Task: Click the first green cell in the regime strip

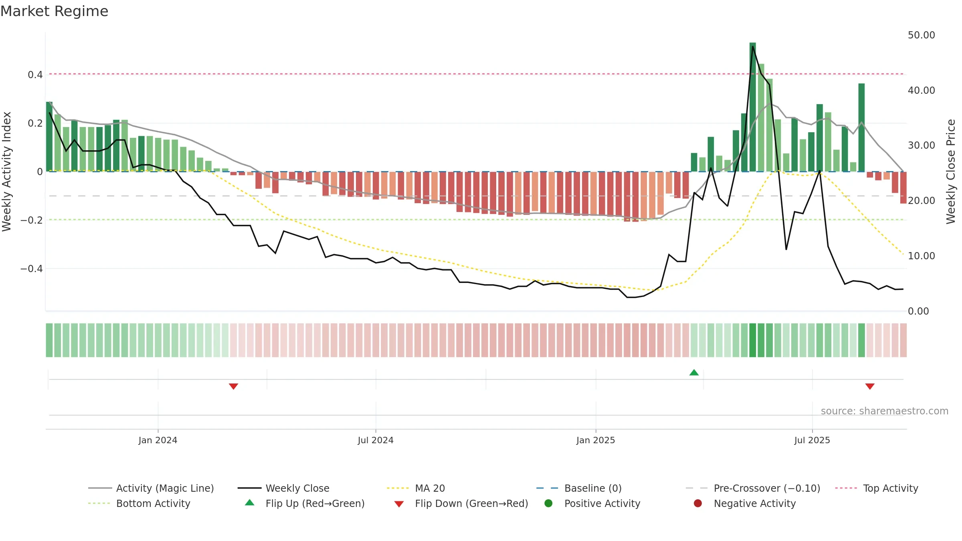Action: (x=49, y=340)
